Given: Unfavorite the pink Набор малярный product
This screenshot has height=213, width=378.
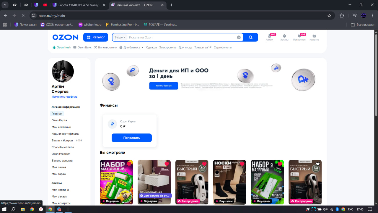Looking at the screenshot, I should pos(129,164).
